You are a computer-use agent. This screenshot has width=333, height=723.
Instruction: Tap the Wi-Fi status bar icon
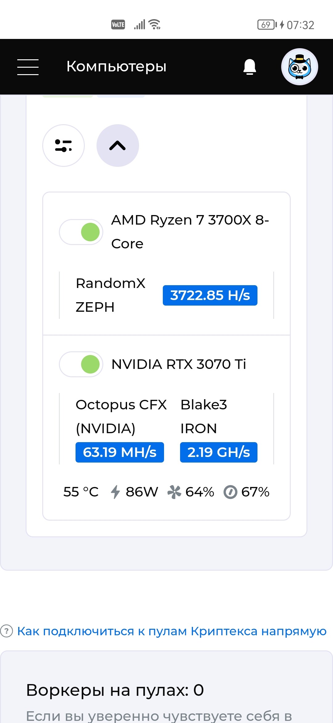pyautogui.click(x=154, y=24)
